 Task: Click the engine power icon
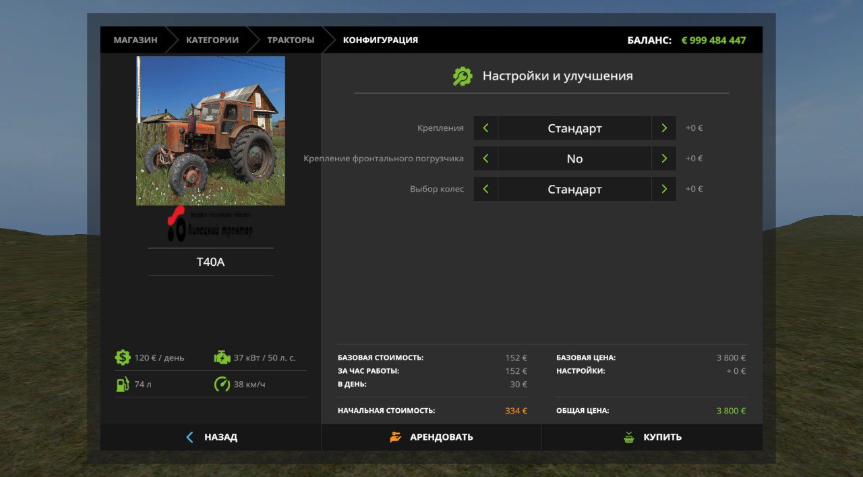click(x=222, y=358)
